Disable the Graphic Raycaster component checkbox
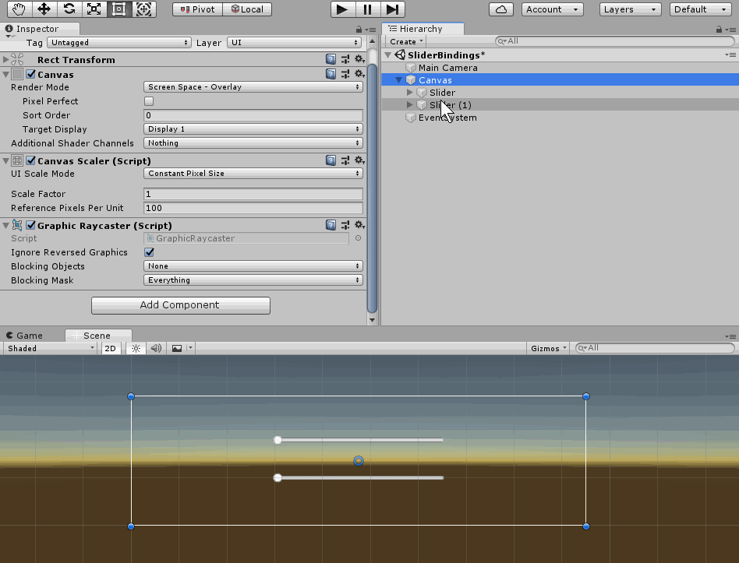Image resolution: width=739 pixels, height=563 pixels. click(30, 225)
